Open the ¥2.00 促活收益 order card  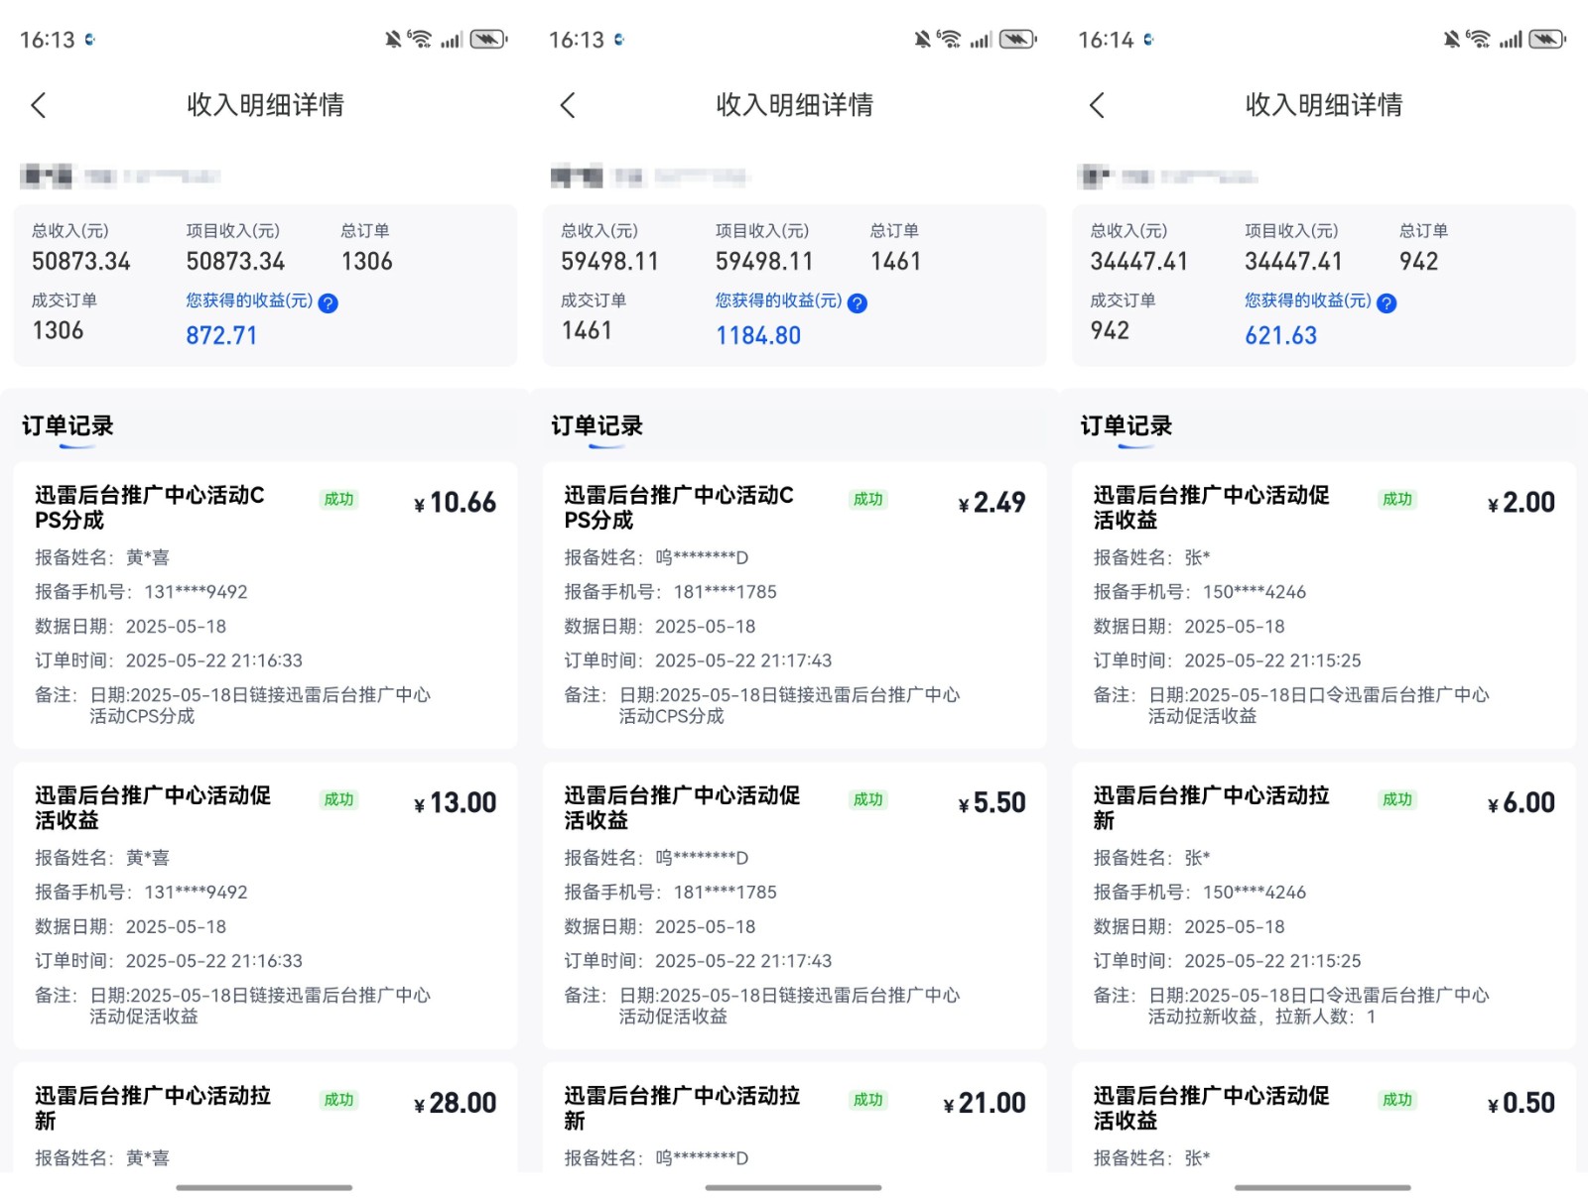[1323, 604]
